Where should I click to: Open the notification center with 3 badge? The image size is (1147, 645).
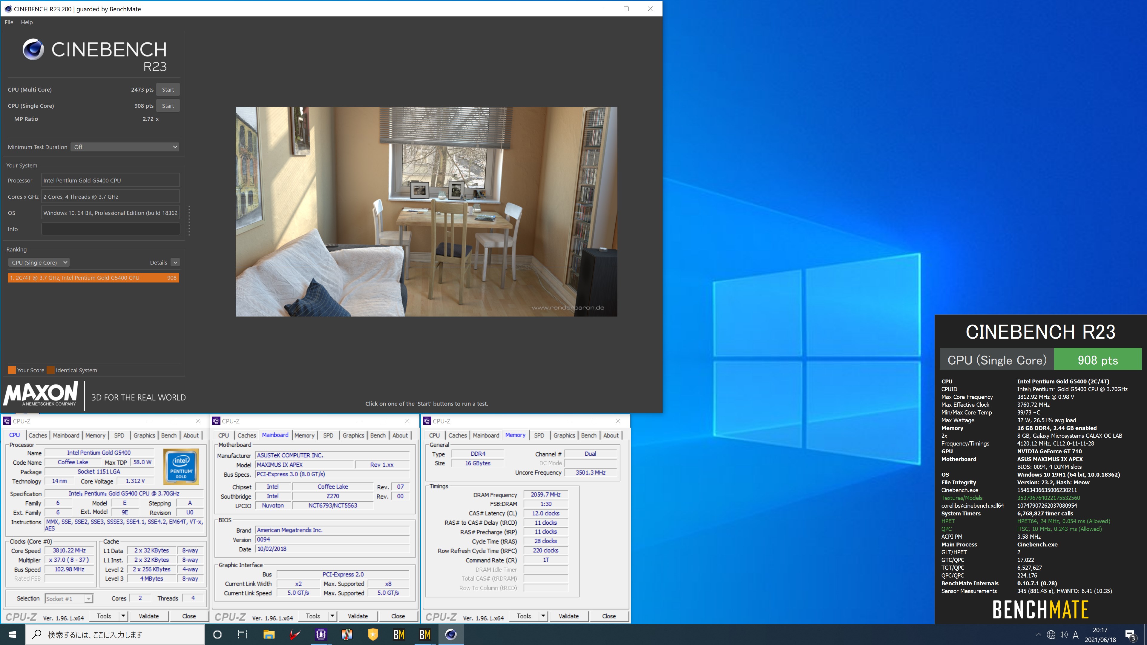tap(1131, 635)
